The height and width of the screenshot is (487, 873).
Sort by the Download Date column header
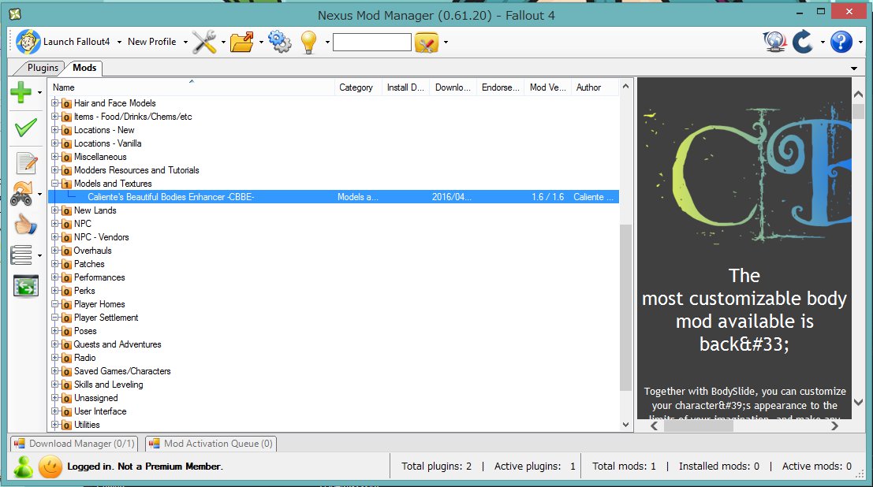click(x=453, y=87)
